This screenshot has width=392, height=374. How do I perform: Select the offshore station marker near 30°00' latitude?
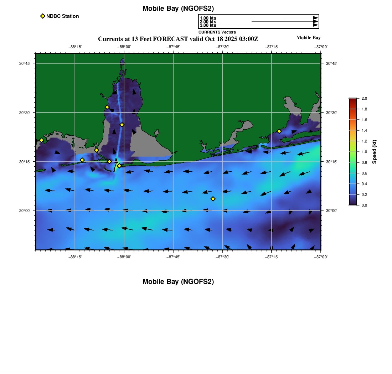[x=213, y=199]
